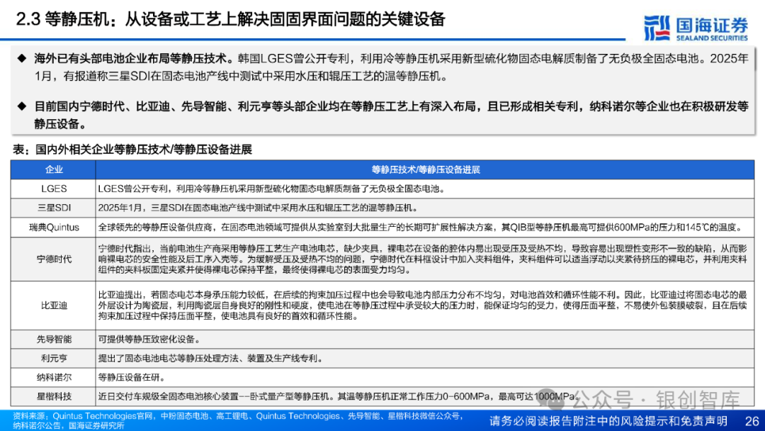
Task: Select the '先导智能' company cell
Action: pyautogui.click(x=54, y=340)
